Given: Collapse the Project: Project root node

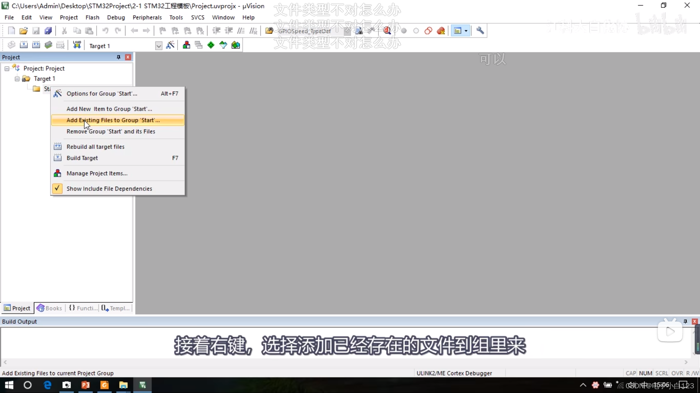Looking at the screenshot, I should (x=7, y=68).
